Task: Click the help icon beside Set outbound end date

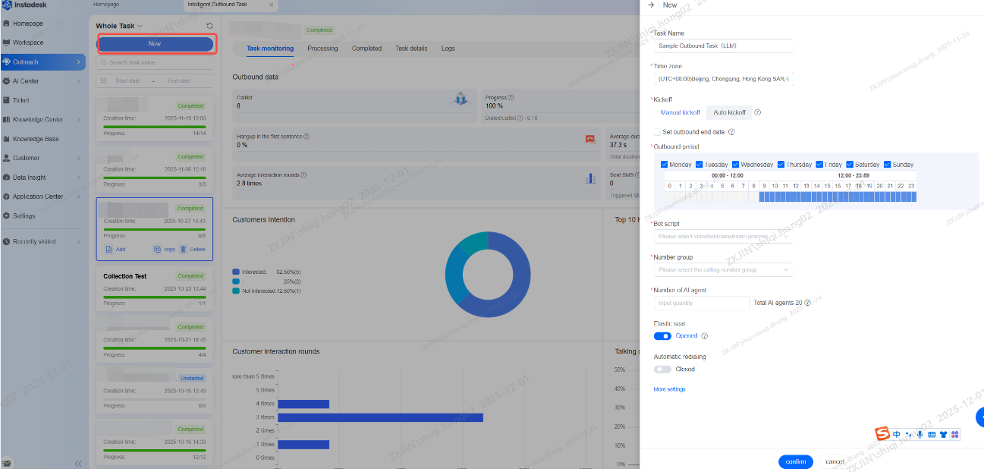Action: [x=731, y=132]
